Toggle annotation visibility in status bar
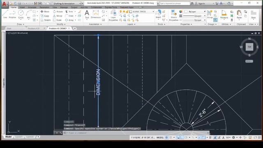Viewport: 263px width, 148px height. 215,137
